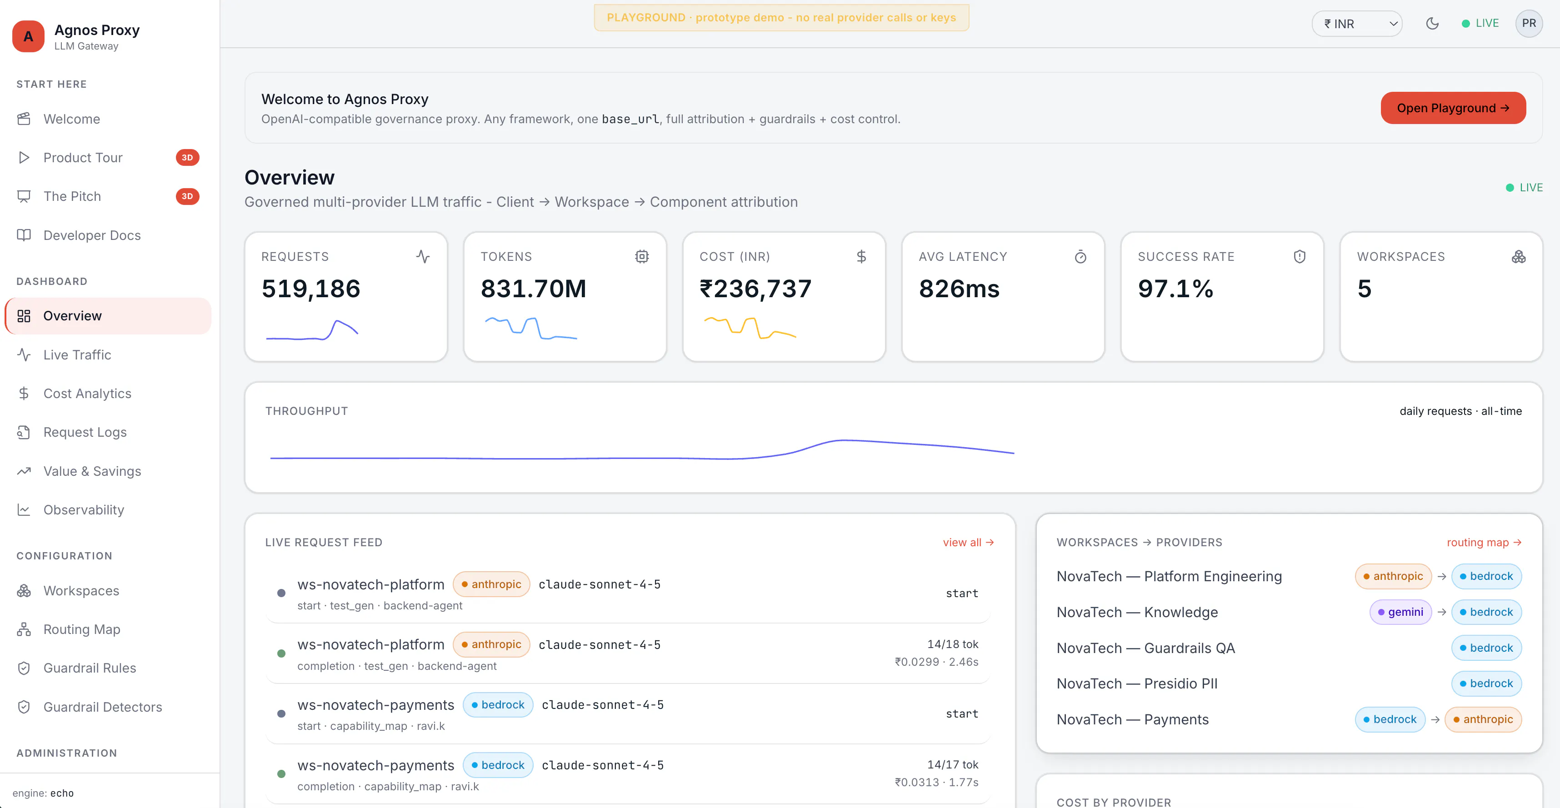Click the '₹236,737' cost value
The height and width of the screenshot is (808, 1560).
(755, 289)
